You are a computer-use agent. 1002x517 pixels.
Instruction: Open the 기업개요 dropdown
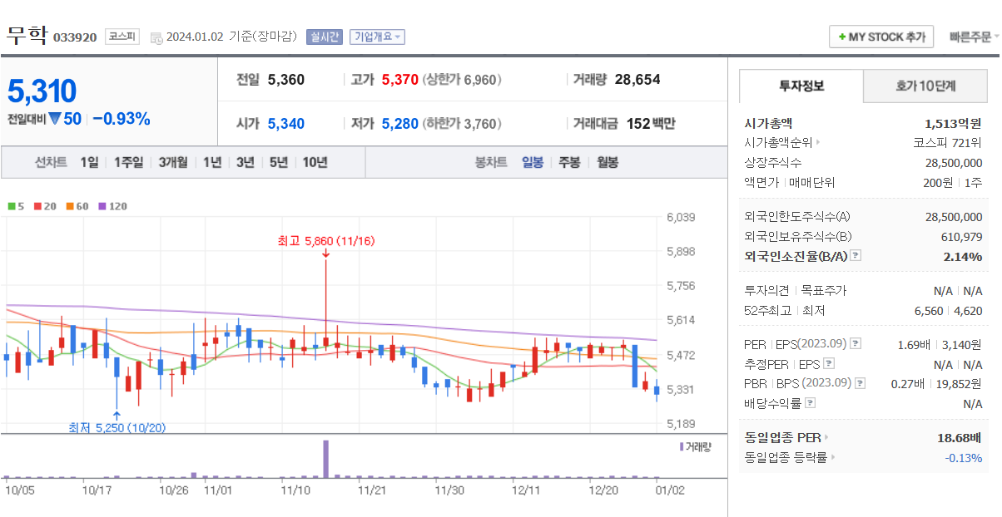click(x=377, y=37)
